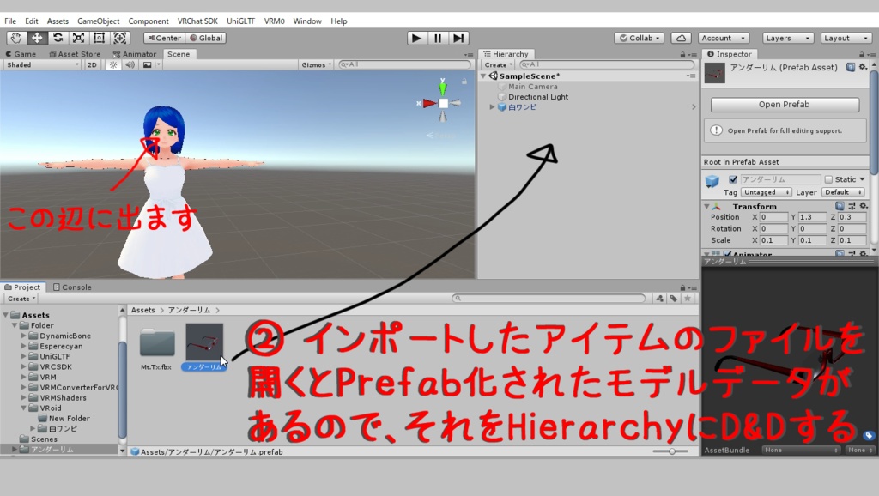Expand 白ワンピ in the Hierarchy
Screen dimensions: 879x496
[490, 106]
